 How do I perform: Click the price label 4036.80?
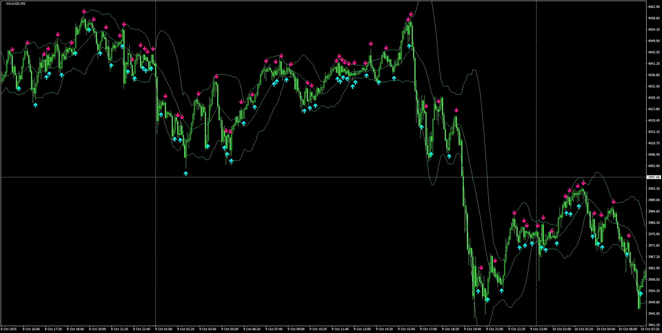(654, 75)
